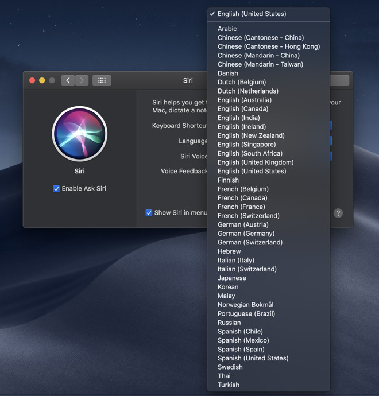Choose English (United Kingdom)

point(269,162)
